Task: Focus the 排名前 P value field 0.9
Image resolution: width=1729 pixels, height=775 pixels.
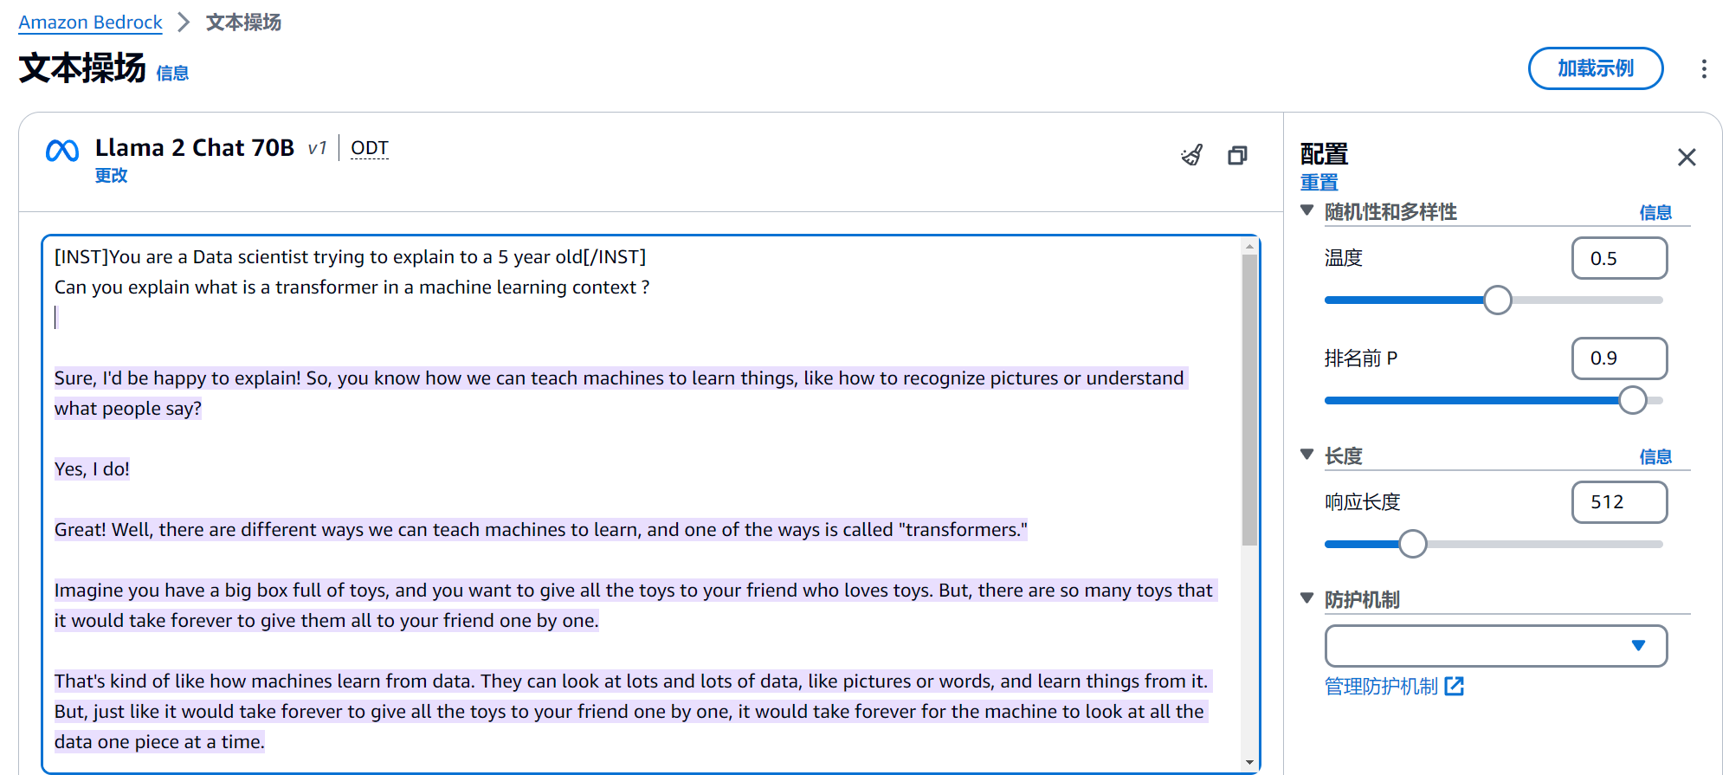Action: click(x=1619, y=358)
